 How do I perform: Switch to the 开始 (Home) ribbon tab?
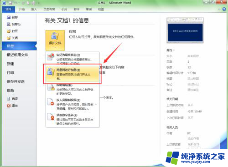pos(22,9)
